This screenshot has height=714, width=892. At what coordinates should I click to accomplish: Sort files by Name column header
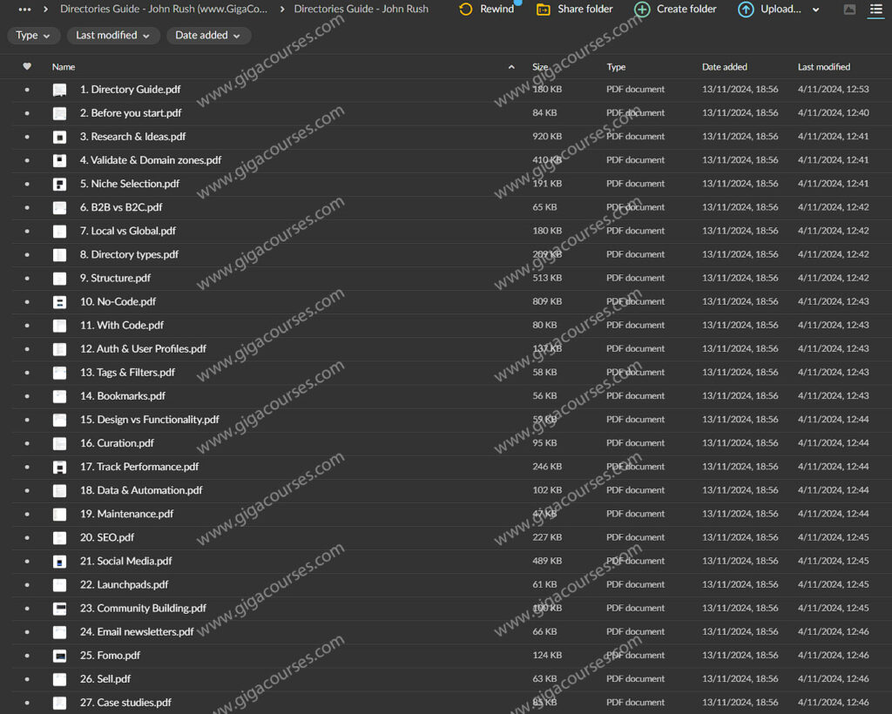[x=64, y=67]
